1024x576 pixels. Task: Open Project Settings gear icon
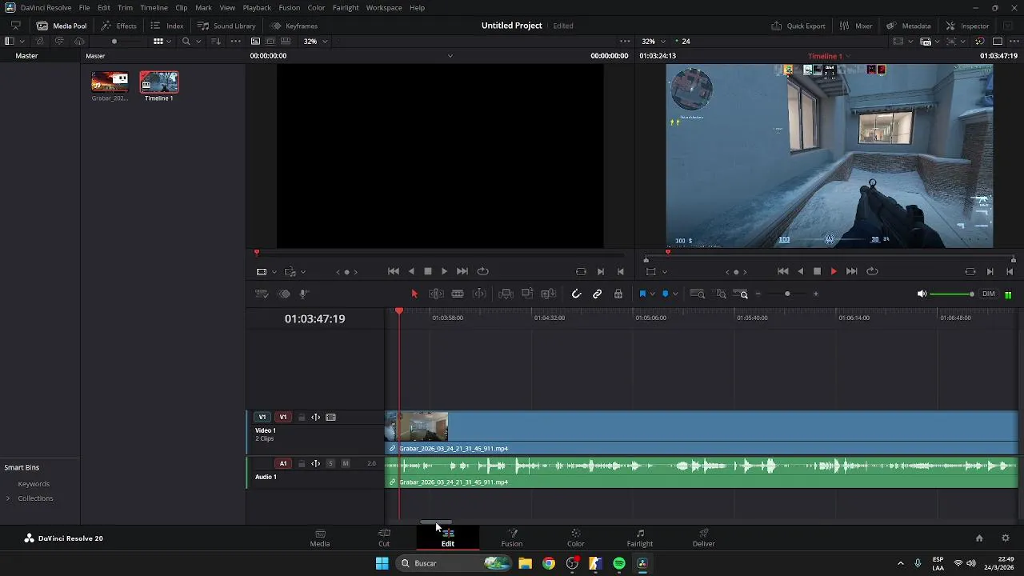(x=1006, y=538)
